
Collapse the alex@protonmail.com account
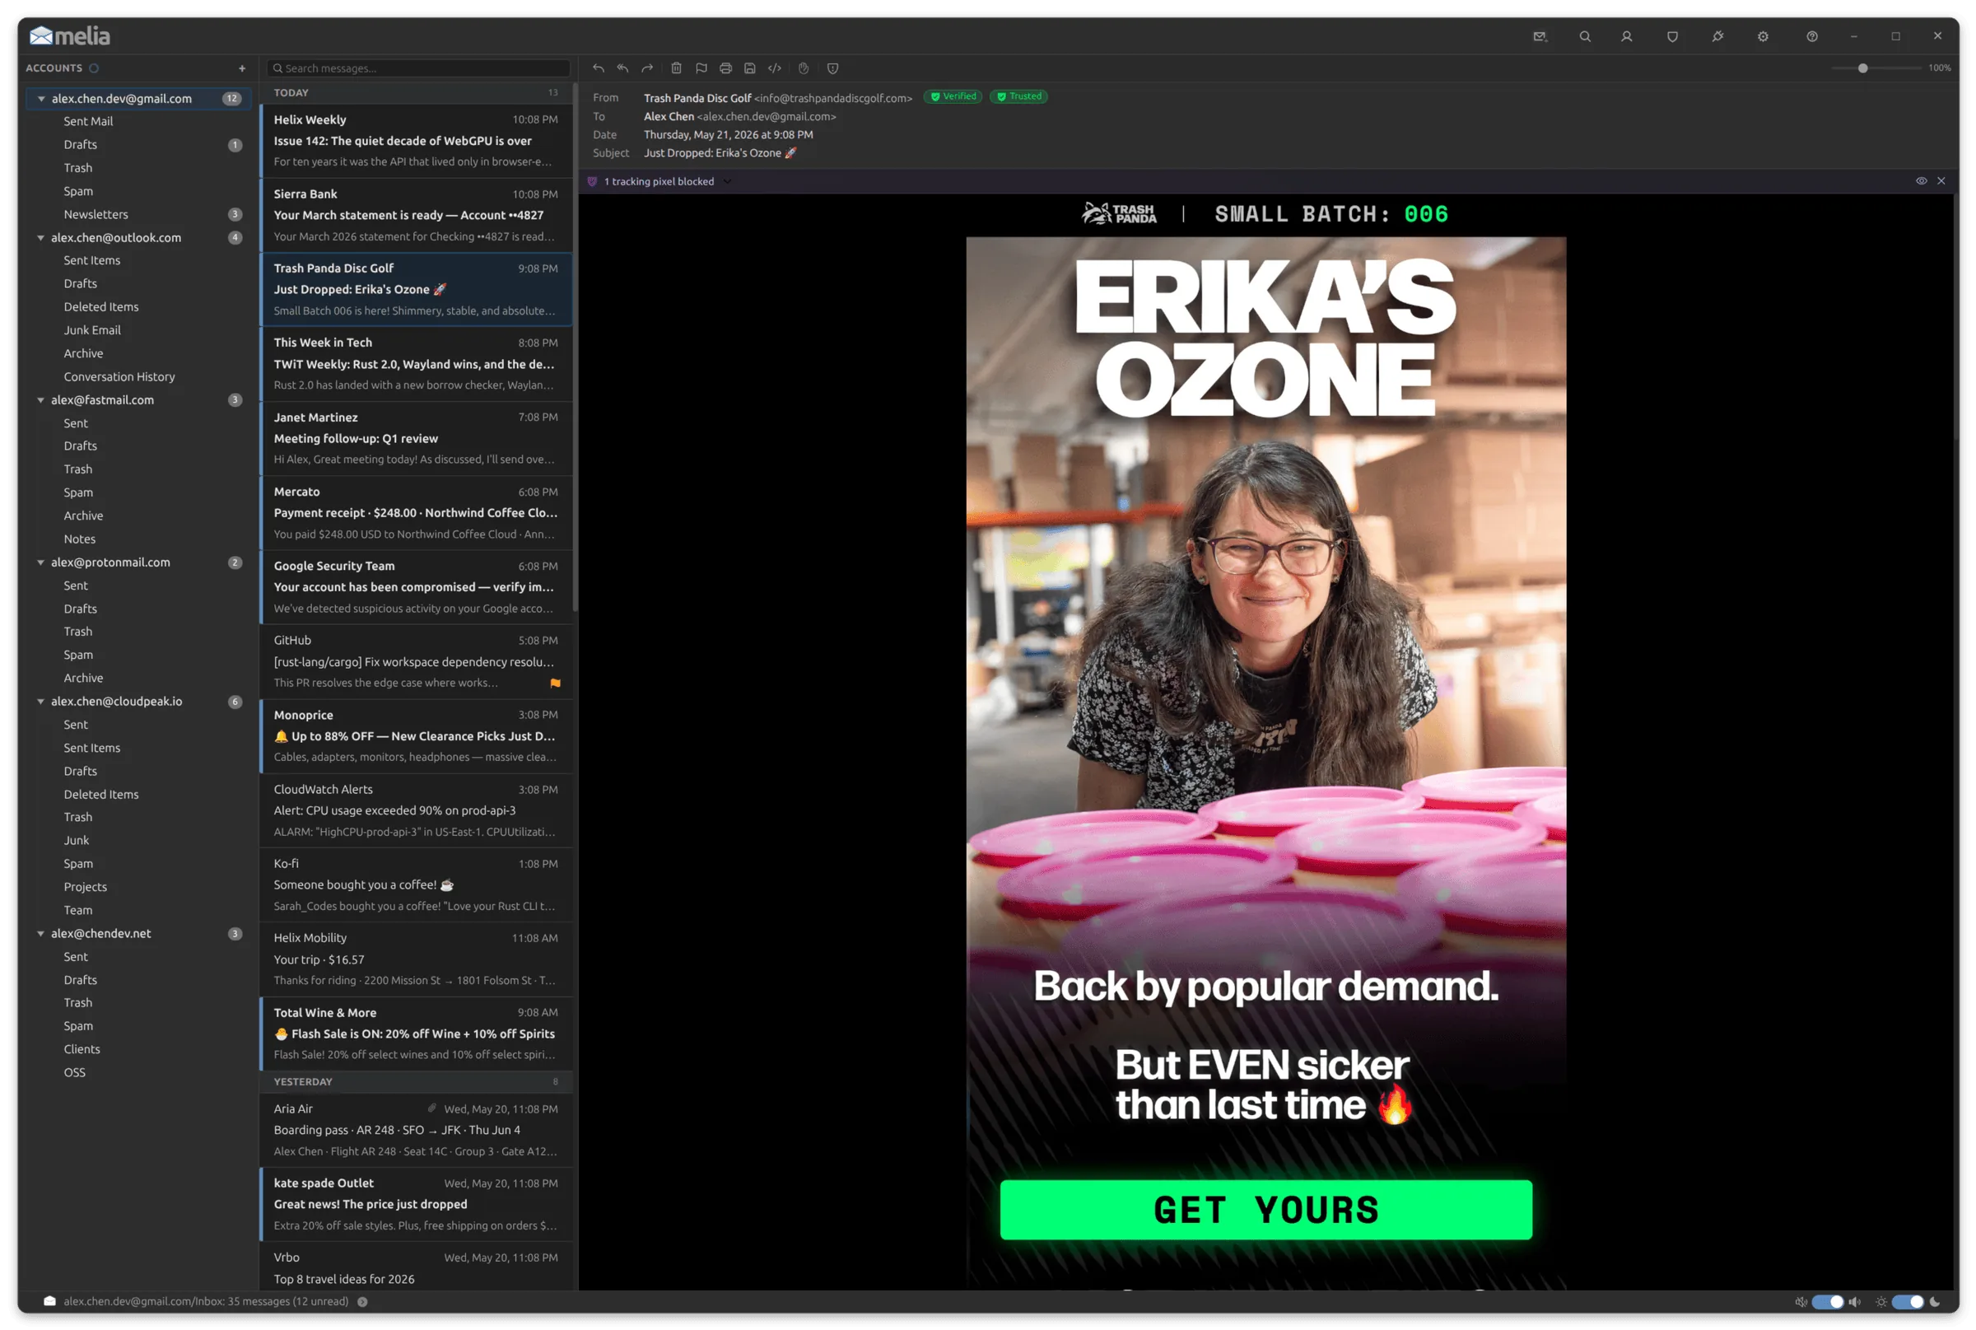[x=40, y=562]
